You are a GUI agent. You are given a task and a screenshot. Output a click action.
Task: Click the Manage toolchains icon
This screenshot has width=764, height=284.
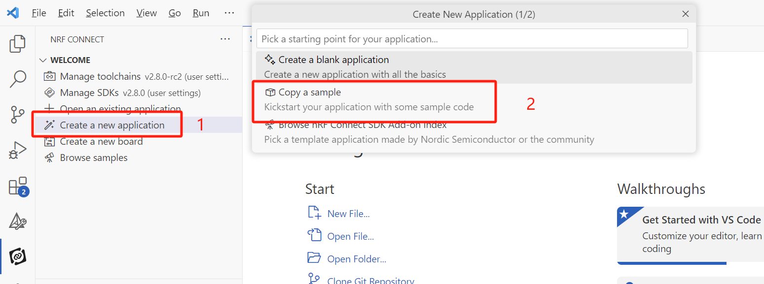(49, 77)
